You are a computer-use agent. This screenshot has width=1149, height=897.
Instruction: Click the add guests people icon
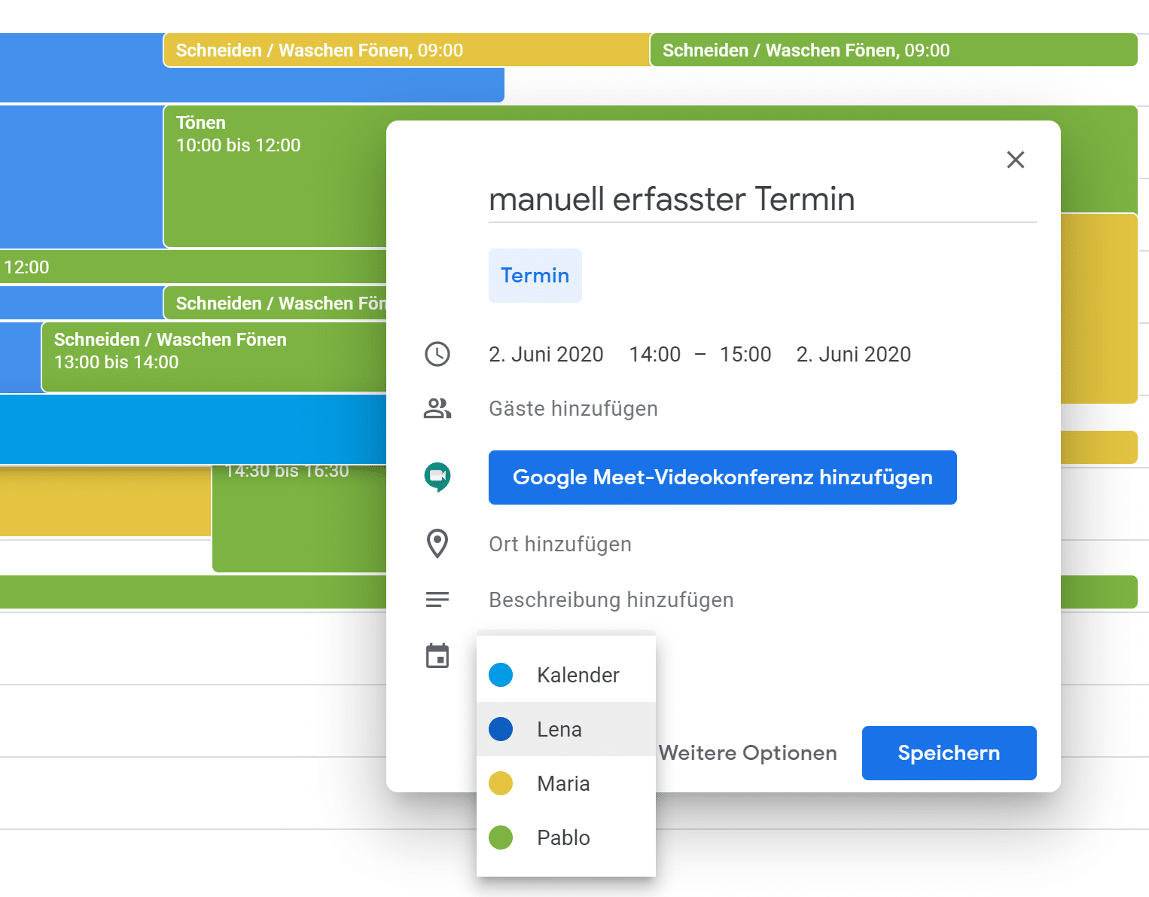coord(437,408)
